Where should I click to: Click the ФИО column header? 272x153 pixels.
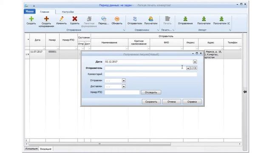click(x=166, y=42)
